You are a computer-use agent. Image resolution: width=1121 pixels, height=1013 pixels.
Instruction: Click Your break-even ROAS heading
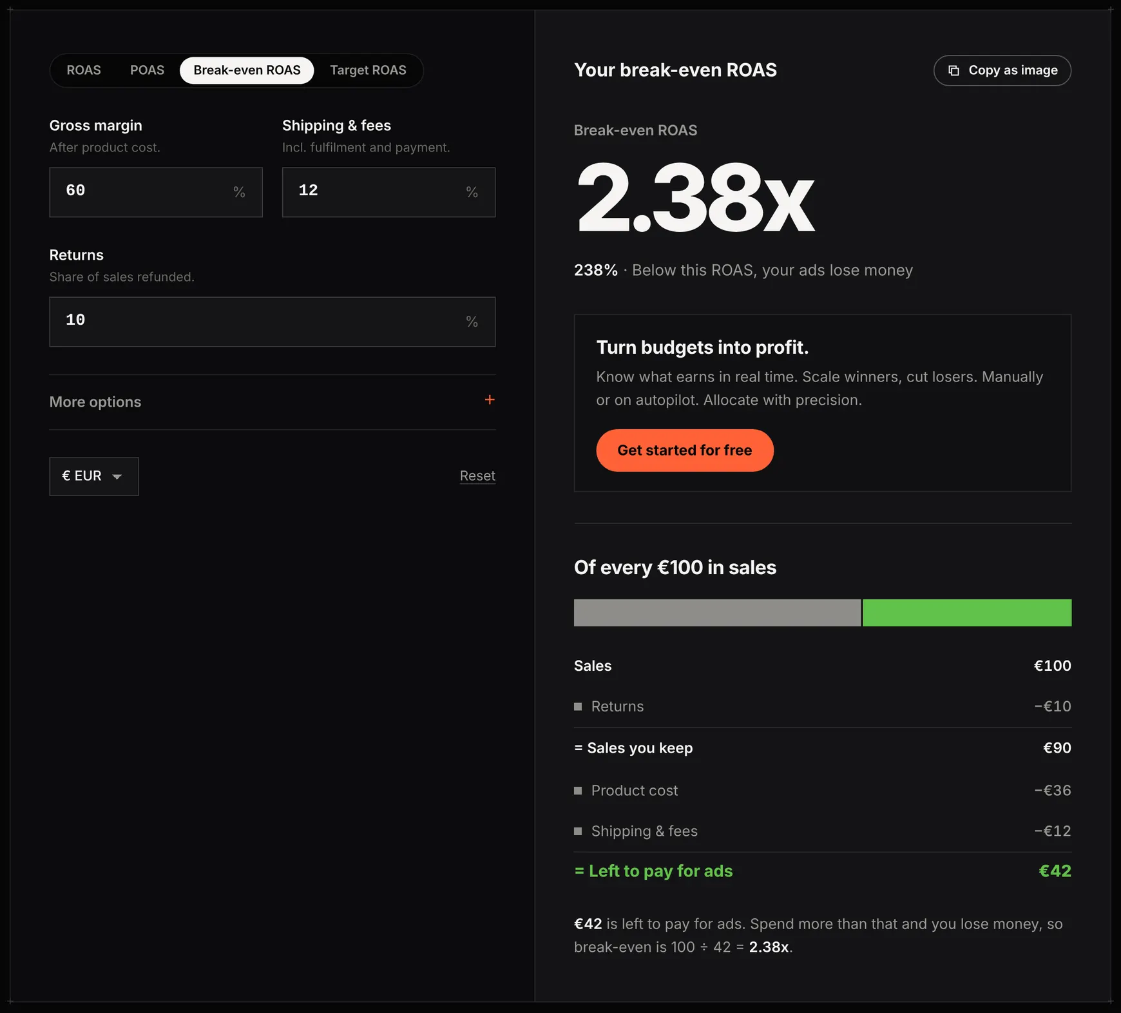click(x=675, y=70)
